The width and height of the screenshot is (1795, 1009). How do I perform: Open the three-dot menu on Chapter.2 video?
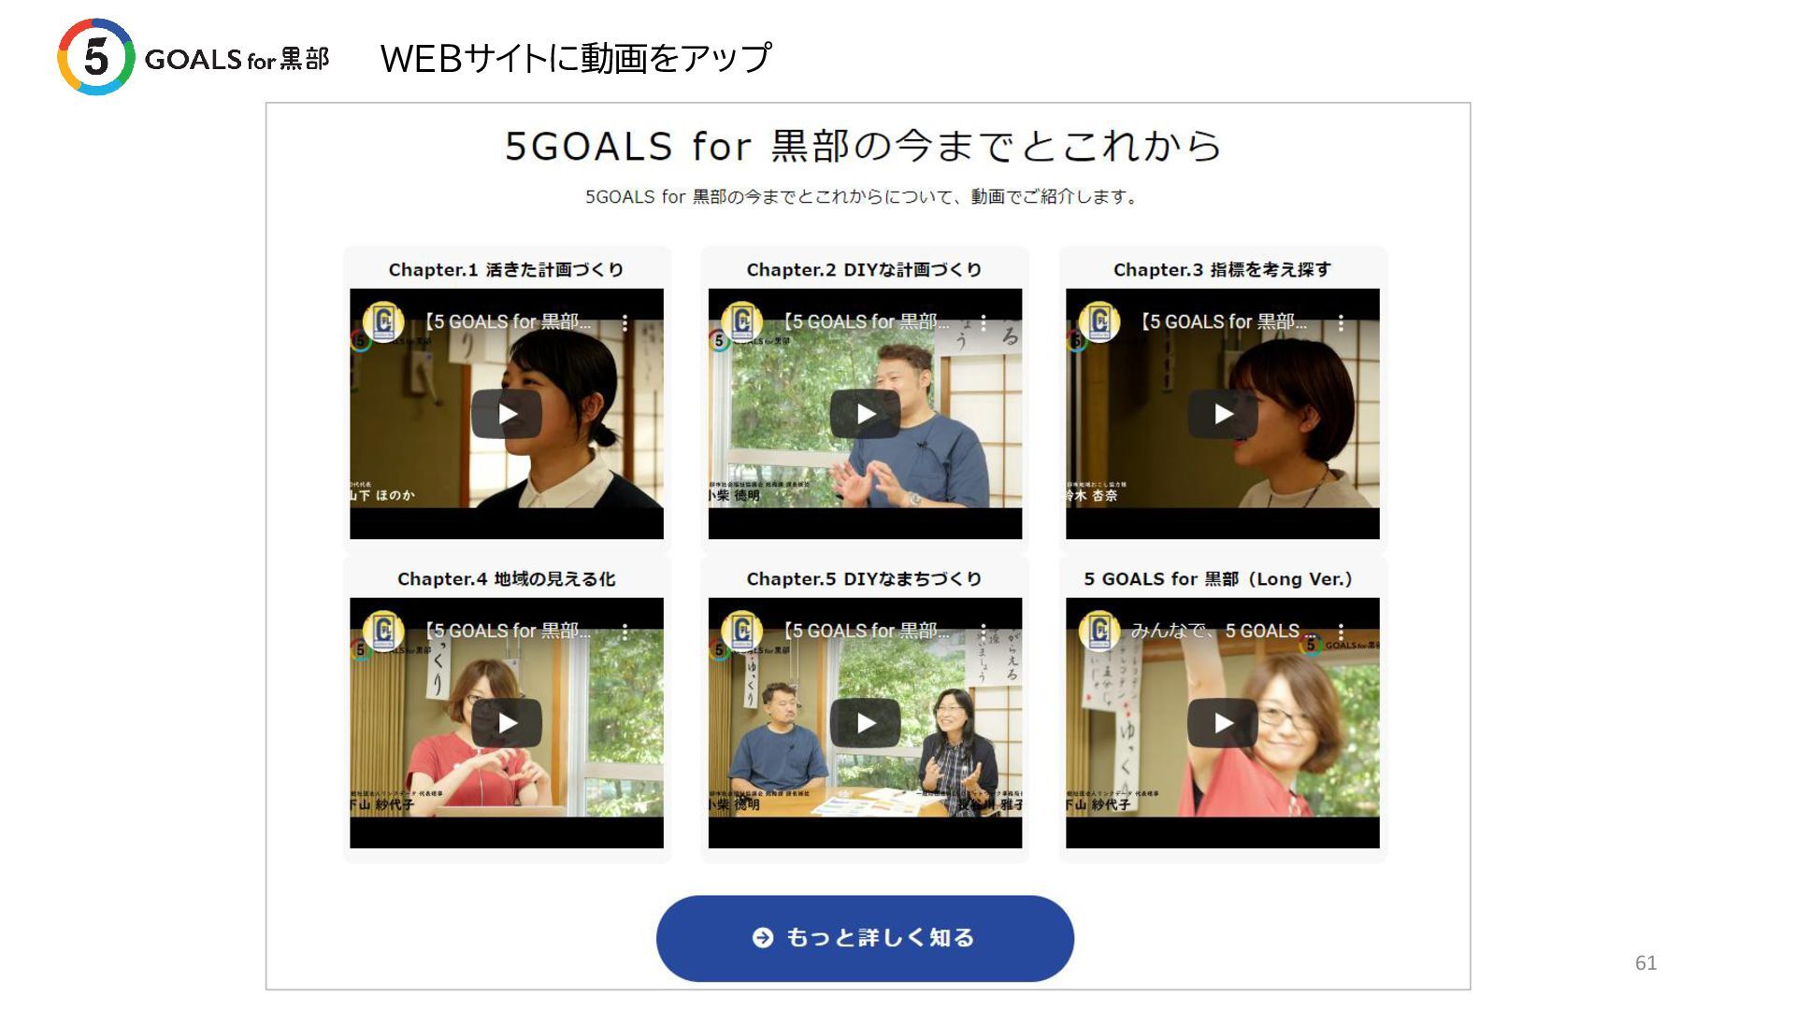[x=983, y=322]
